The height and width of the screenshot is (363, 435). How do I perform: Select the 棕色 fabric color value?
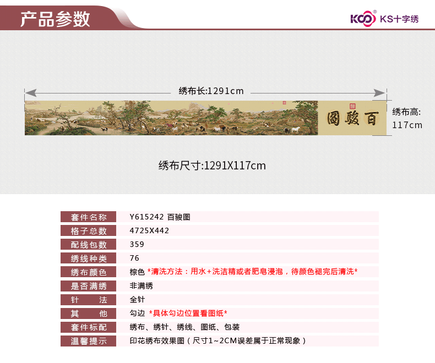pyautogui.click(x=137, y=272)
